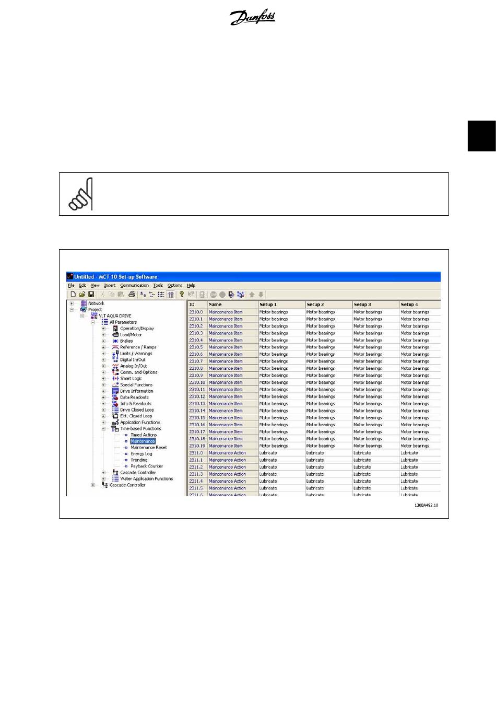Image resolution: width=496 pixels, height=702 pixels.
Task: Click the grid view icon left of Help
Action: (x=171, y=295)
